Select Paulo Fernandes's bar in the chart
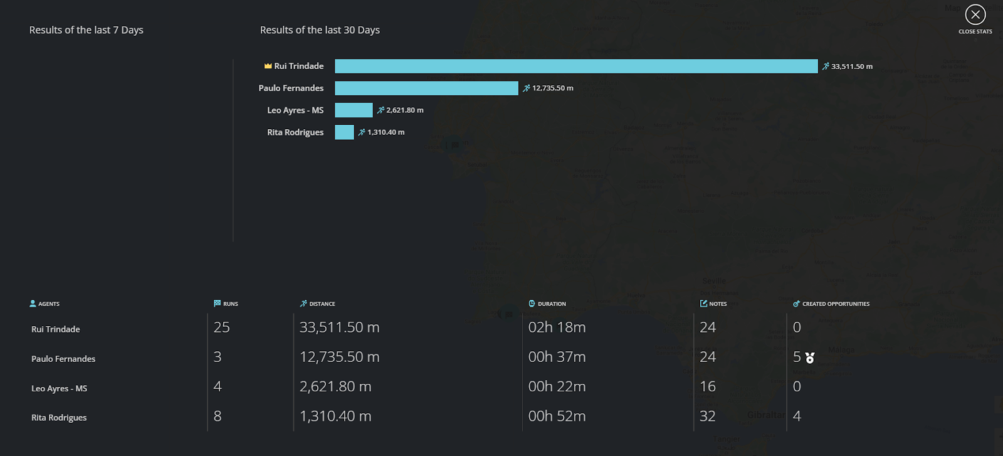Screen dimensions: 1003x456 (426, 88)
